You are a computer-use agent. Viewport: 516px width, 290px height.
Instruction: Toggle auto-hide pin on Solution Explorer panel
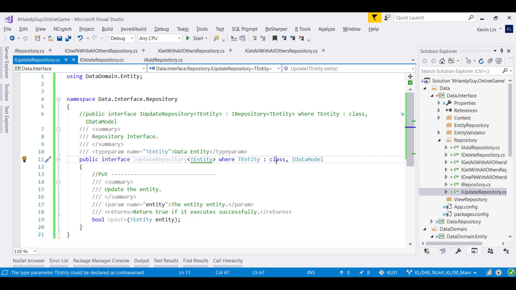click(502, 51)
